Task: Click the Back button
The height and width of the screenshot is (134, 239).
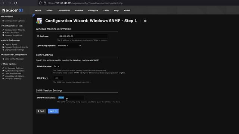Action: point(41,111)
